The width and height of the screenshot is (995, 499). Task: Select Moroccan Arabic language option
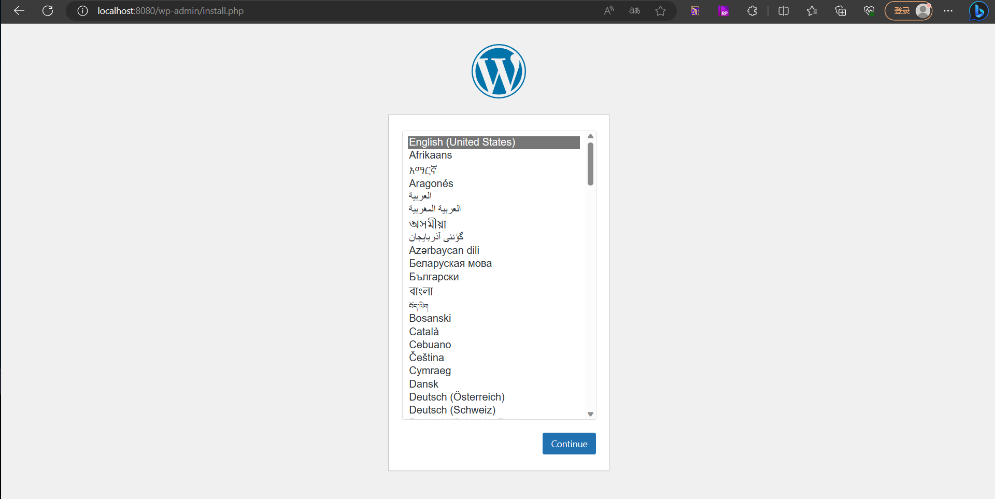pos(494,209)
